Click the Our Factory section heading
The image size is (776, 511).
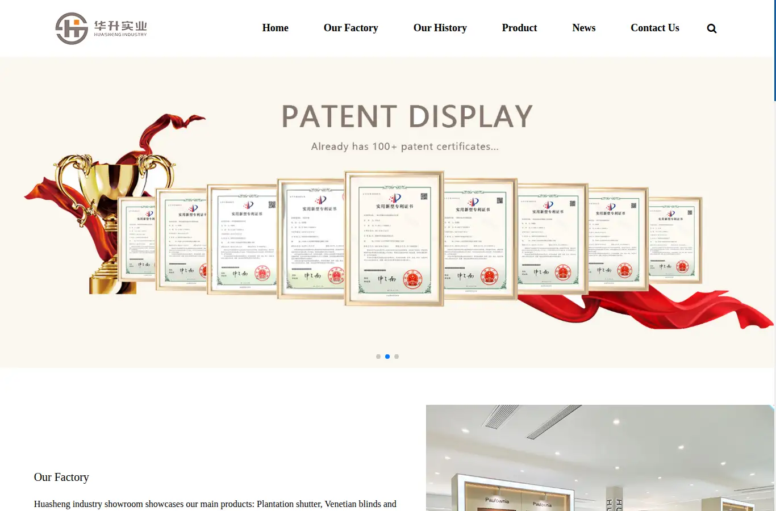[x=61, y=477]
